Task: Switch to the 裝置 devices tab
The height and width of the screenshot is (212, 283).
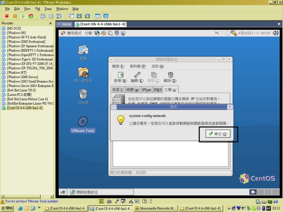Action: [x=118, y=90]
